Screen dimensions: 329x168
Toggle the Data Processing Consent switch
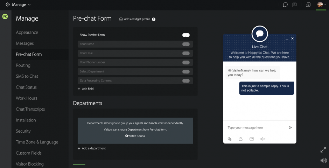click(x=186, y=81)
